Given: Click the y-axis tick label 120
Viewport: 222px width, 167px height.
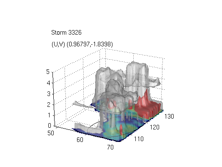Looking at the screenshot, I should point(155,127).
